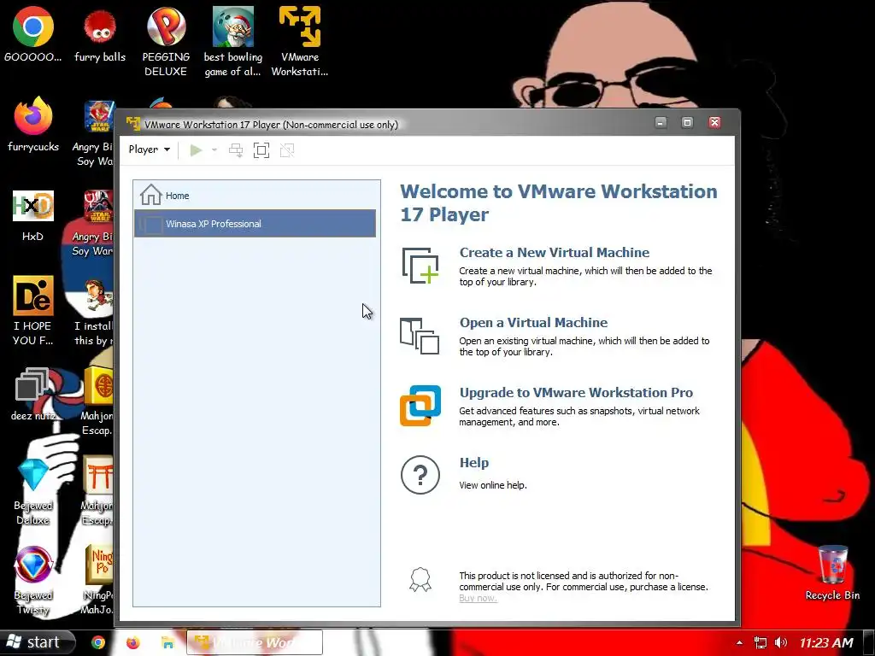Open best bowling game desktop icon
This screenshot has width=875, height=656.
tap(232, 43)
